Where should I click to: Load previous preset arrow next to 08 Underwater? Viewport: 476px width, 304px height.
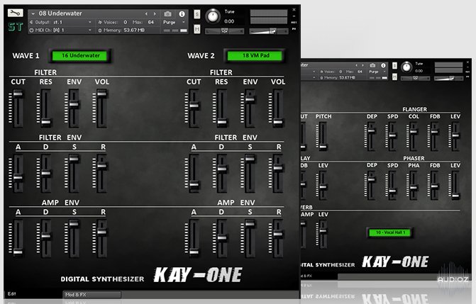[146, 14]
